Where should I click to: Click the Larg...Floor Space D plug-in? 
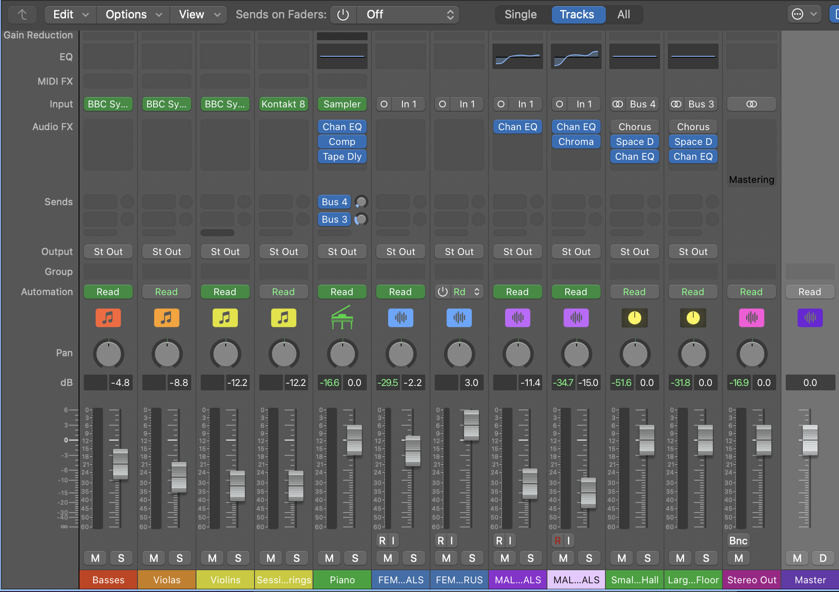pyautogui.click(x=693, y=141)
